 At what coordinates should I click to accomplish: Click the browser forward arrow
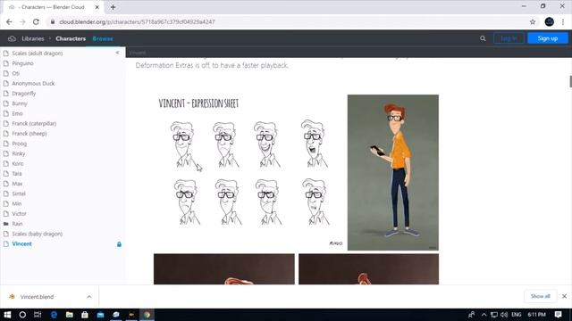[x=22, y=21]
